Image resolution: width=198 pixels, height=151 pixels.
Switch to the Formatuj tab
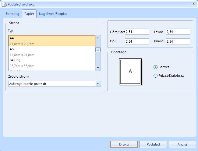[x=12, y=14]
